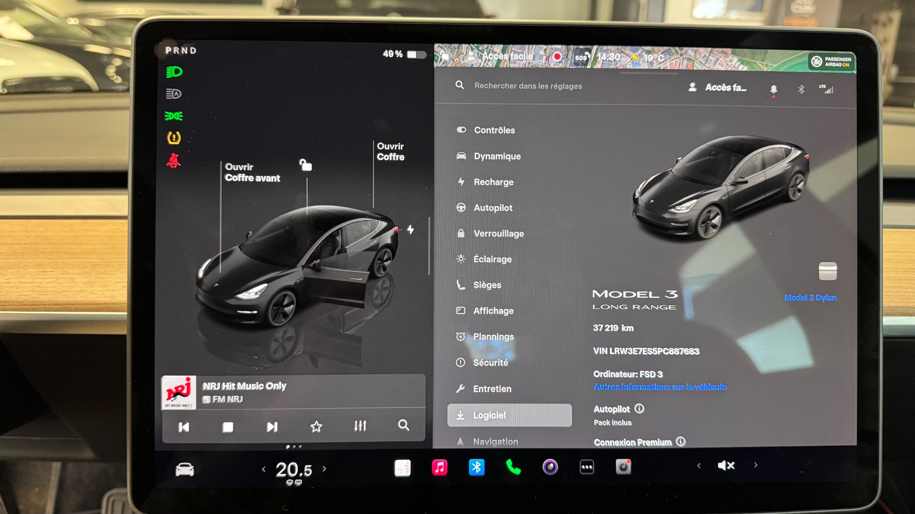
Task: Open the phone app icon
Action: 513,467
